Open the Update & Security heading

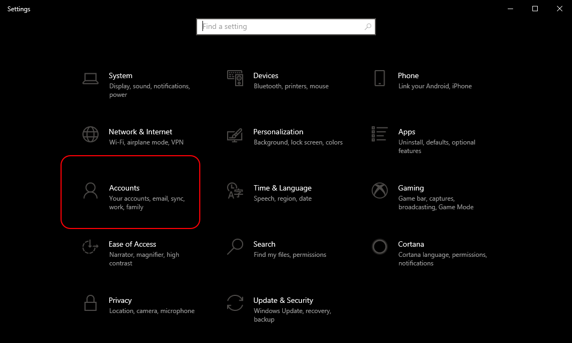(283, 300)
